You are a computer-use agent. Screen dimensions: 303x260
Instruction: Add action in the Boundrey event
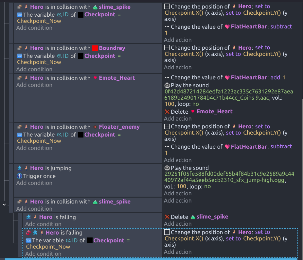point(178,67)
